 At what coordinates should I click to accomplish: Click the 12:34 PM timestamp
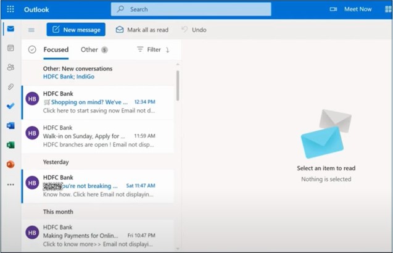coord(145,102)
